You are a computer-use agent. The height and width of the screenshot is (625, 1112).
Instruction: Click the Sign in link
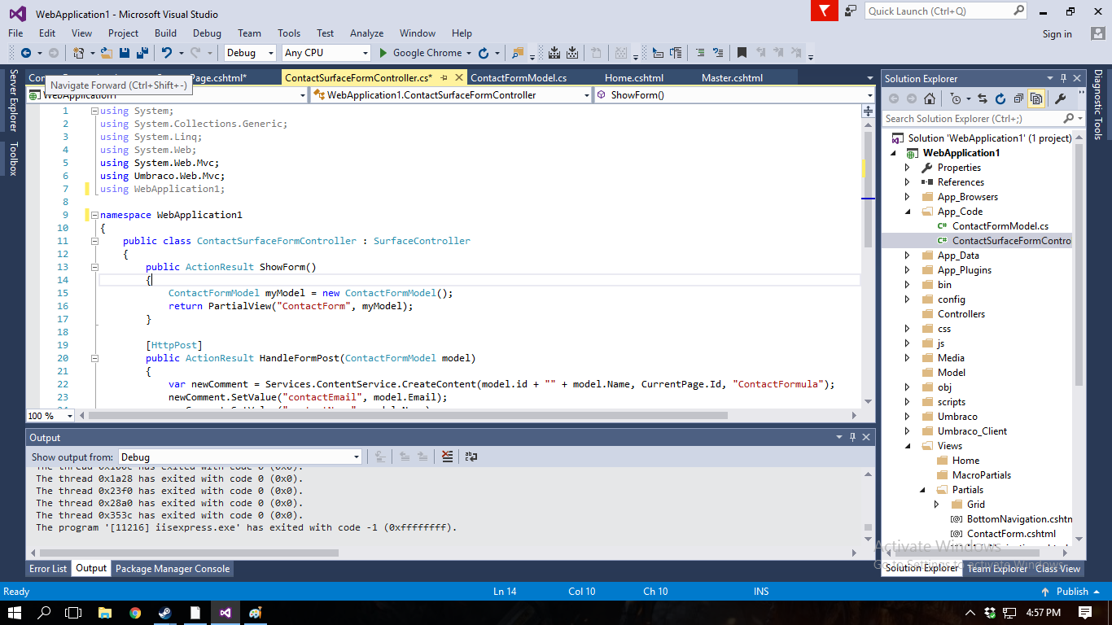click(1057, 34)
